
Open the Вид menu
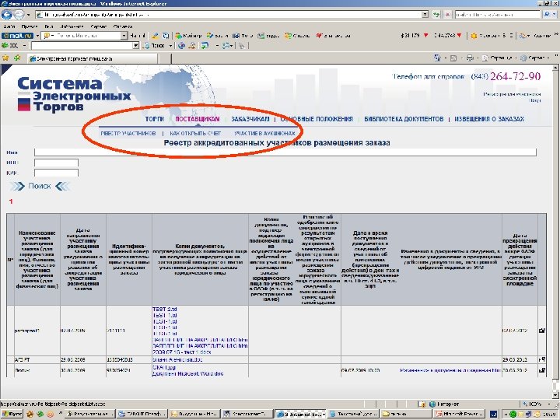click(49, 26)
